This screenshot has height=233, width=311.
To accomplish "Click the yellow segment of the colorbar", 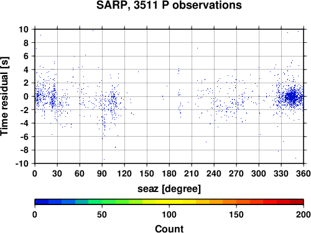I will [x=169, y=202].
